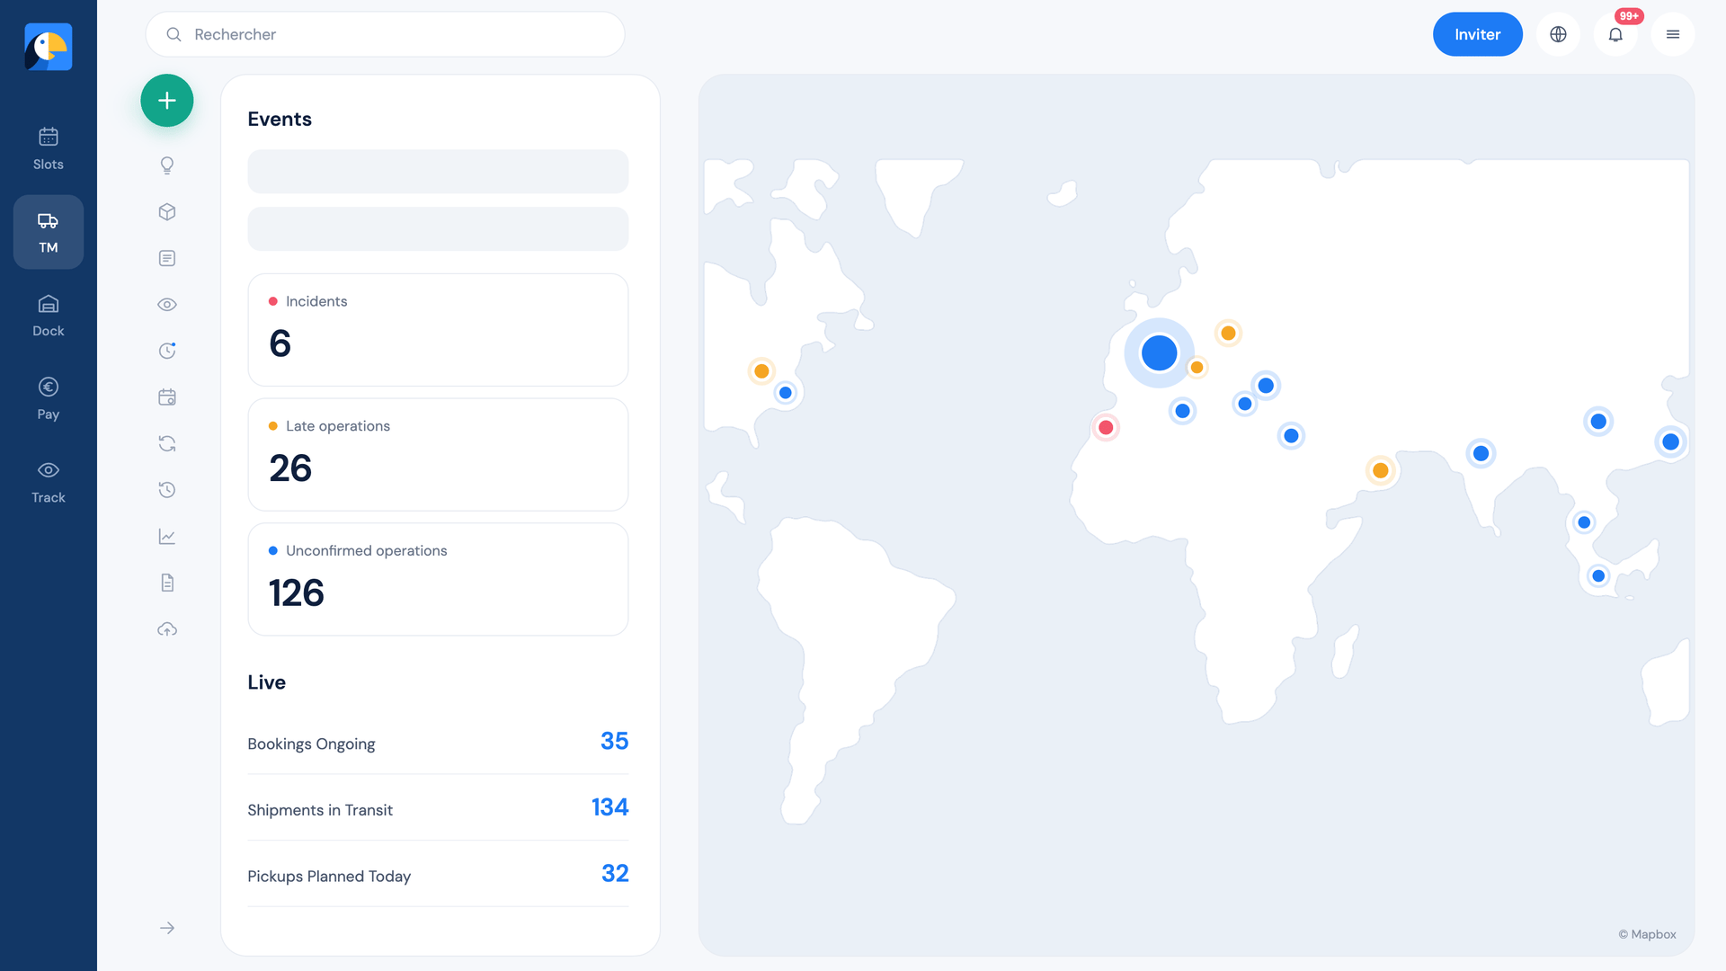Open the Pay module
This screenshot has width=1726, height=971.
click(x=49, y=398)
